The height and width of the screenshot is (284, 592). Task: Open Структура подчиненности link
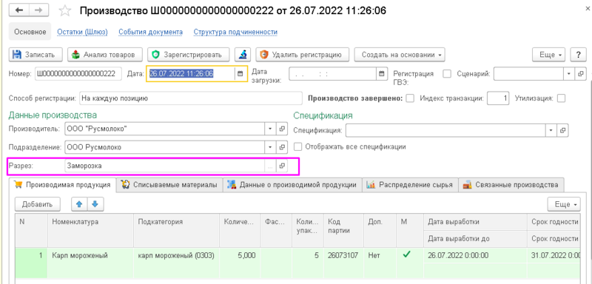[x=235, y=32]
